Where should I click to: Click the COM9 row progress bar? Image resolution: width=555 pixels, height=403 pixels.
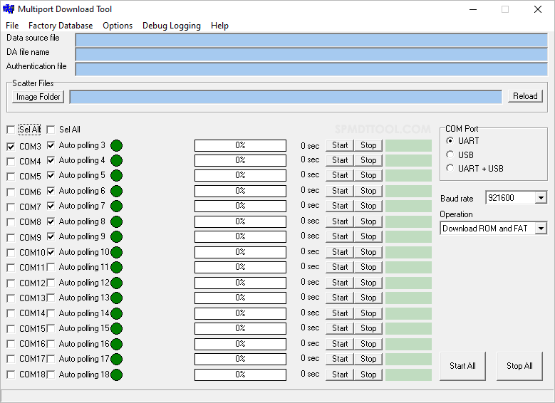pyautogui.click(x=240, y=236)
